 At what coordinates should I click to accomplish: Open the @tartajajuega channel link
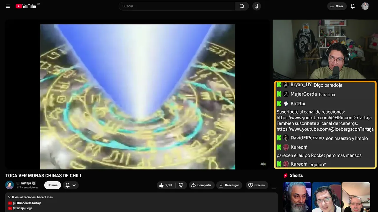(22, 208)
